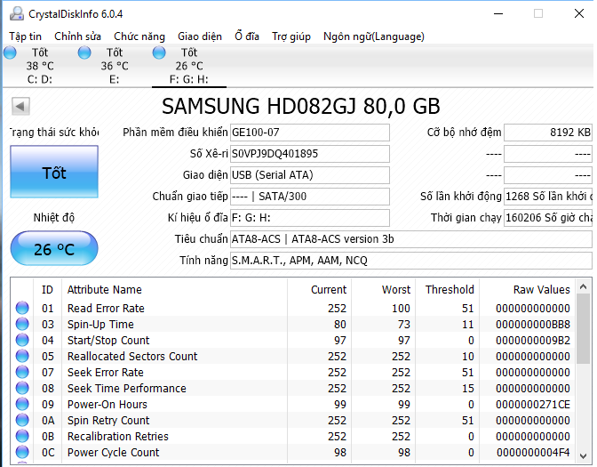Click the standard field ATA8-ACS version 3b
This screenshot has width=597, height=467.
tap(410, 239)
